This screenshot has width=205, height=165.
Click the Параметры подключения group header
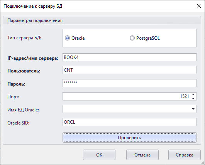point(35,20)
